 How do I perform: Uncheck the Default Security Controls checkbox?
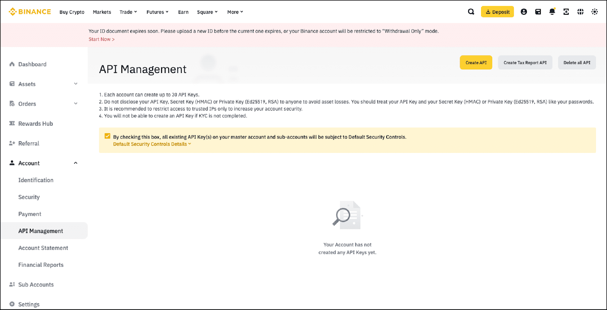[x=107, y=136]
